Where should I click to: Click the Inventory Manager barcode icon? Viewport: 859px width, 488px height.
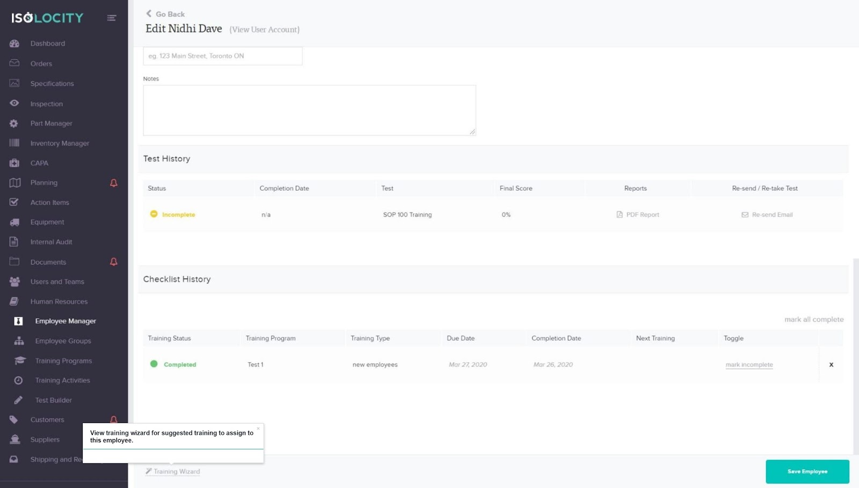point(14,143)
